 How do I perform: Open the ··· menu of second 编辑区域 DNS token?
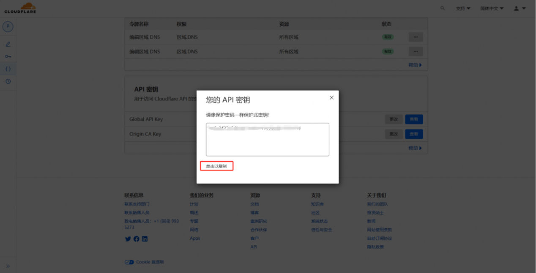[x=416, y=51]
